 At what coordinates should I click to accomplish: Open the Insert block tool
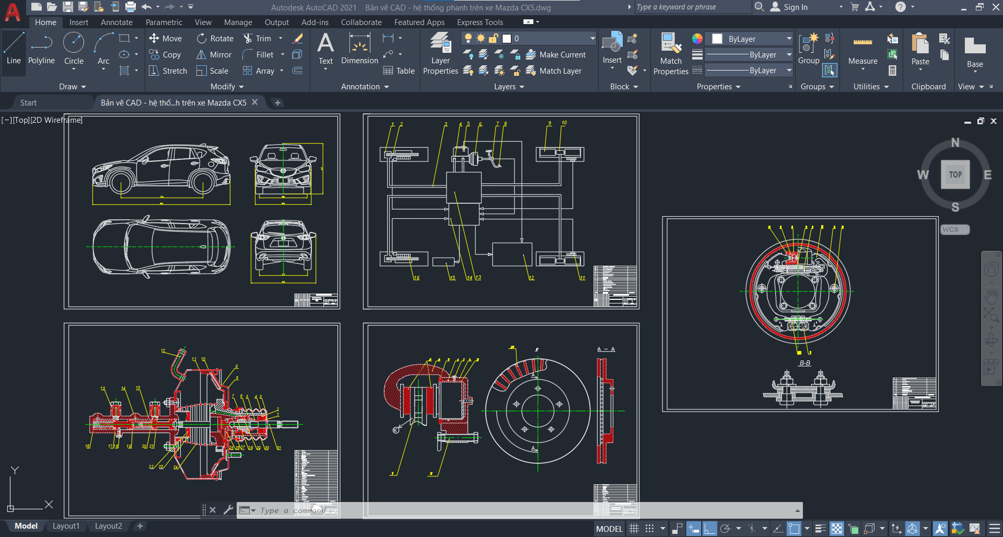(x=612, y=48)
